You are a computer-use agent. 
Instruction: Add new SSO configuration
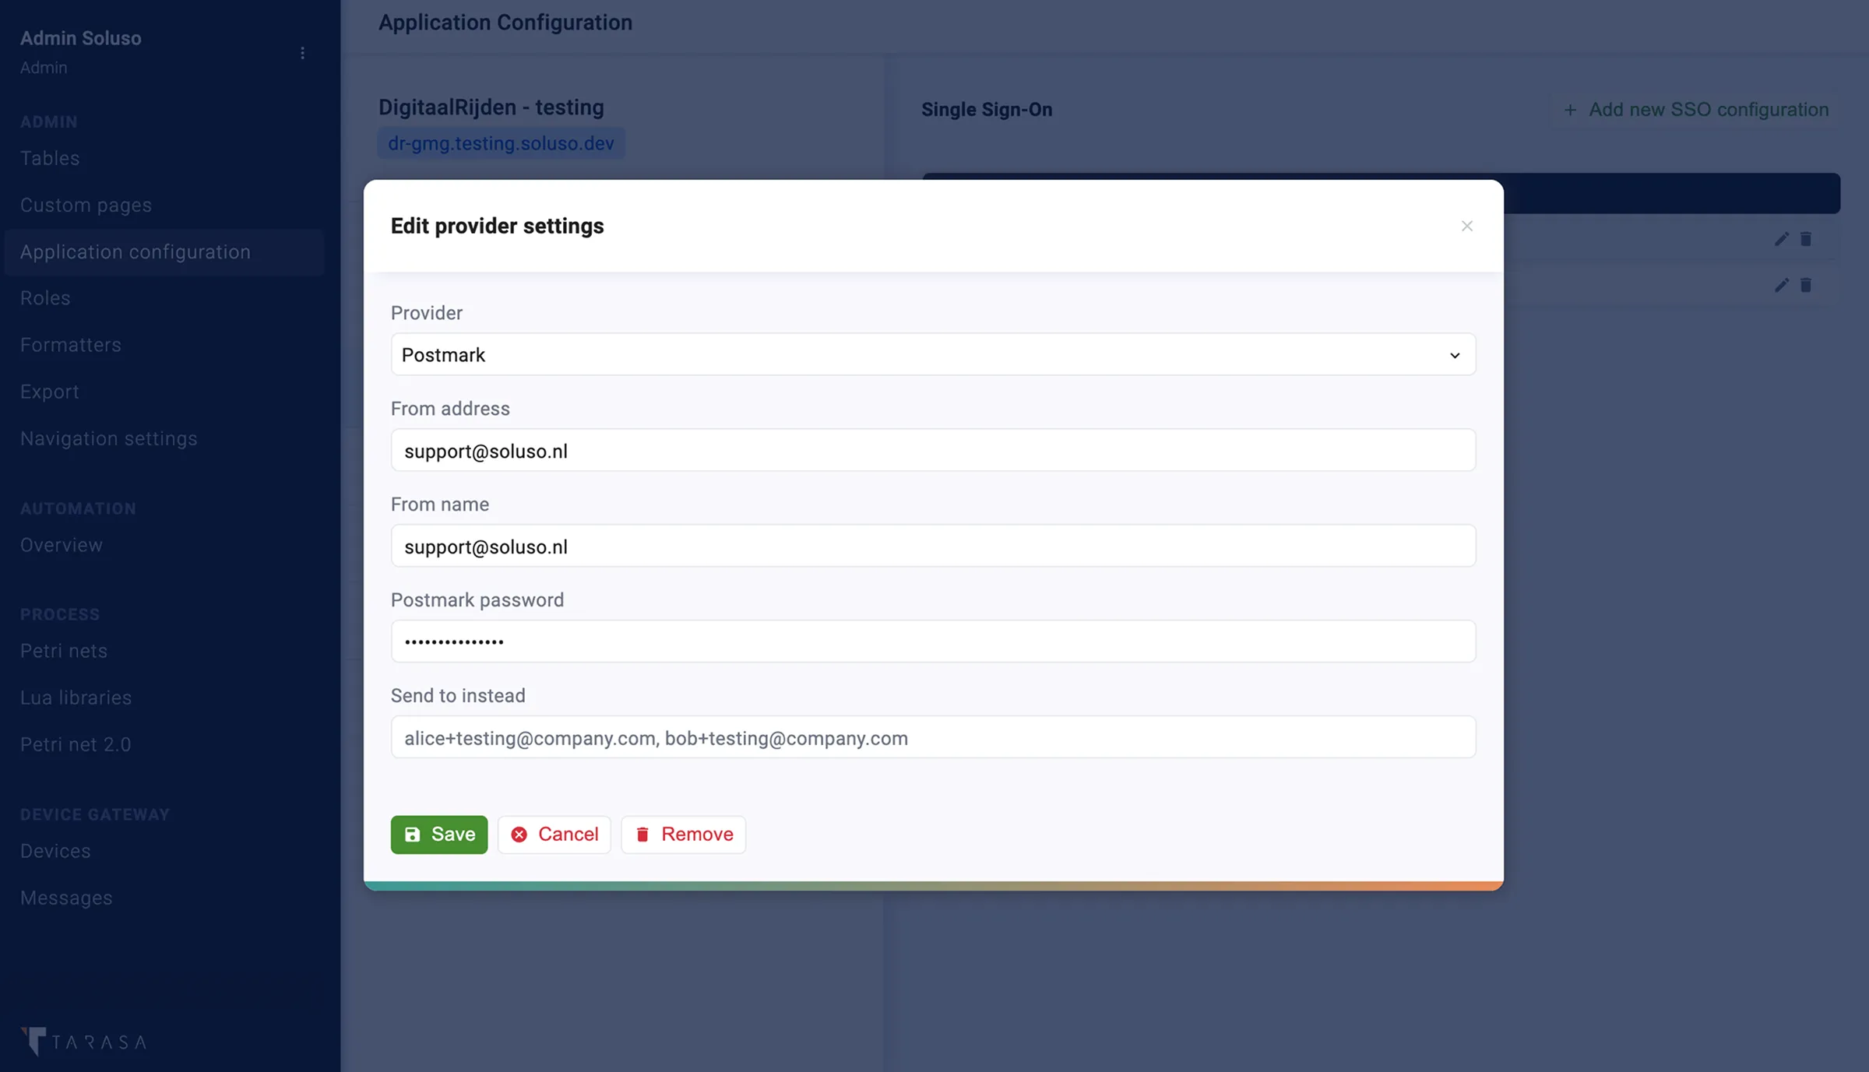(x=1696, y=110)
